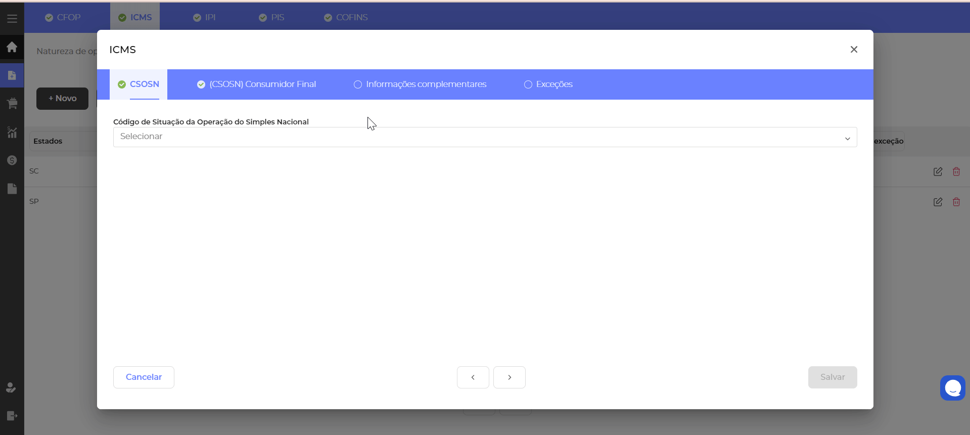Open the shopping cart sidebar section
Image resolution: width=970 pixels, height=435 pixels.
click(12, 104)
